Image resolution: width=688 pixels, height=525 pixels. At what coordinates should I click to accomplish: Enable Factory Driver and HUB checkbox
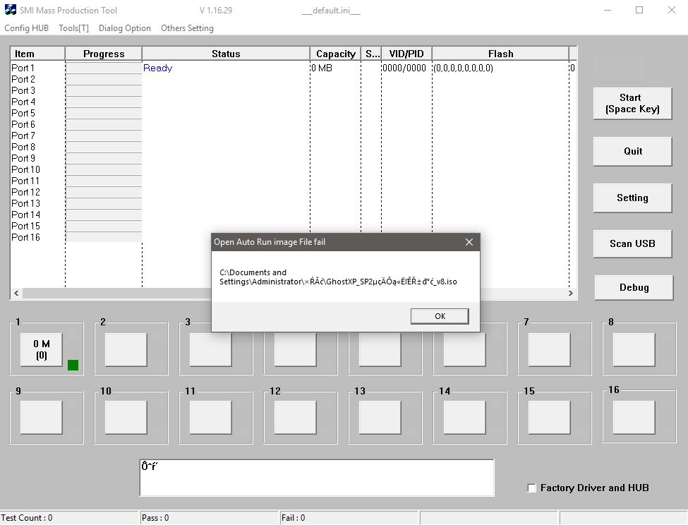[531, 488]
